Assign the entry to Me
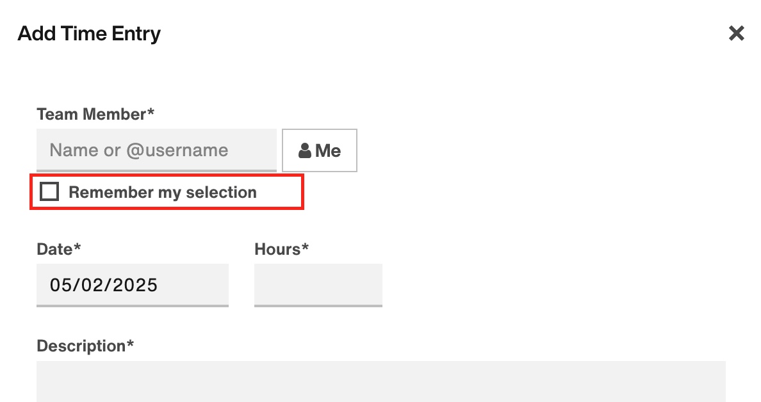This screenshot has height=402, width=761. click(x=320, y=150)
